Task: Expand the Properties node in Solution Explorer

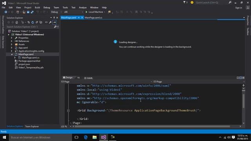Action: point(11,38)
